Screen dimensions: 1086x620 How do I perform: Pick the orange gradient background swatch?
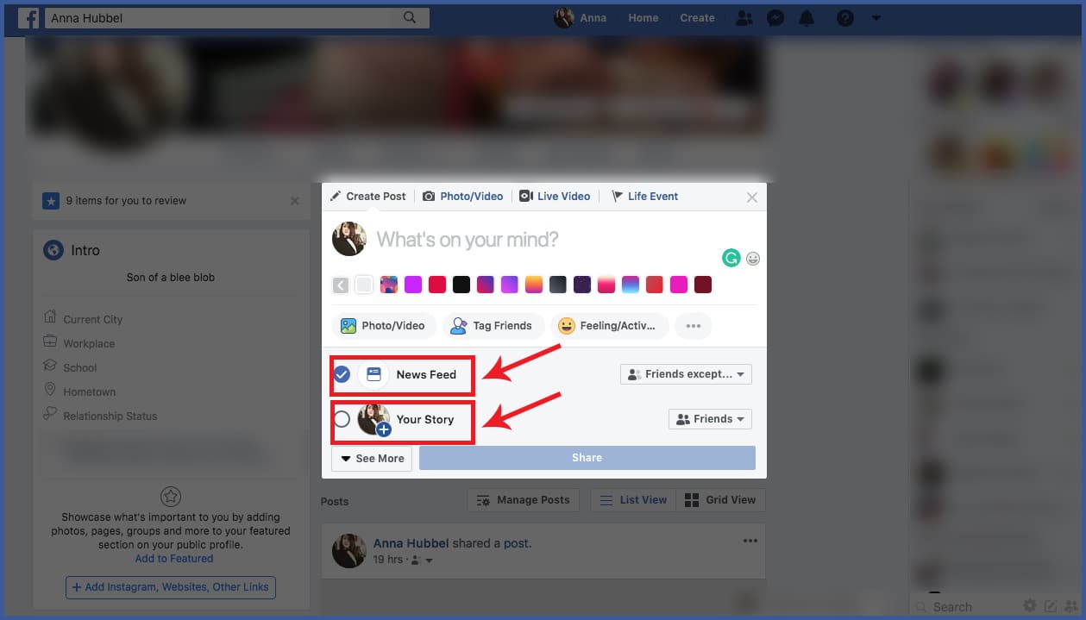(x=534, y=285)
